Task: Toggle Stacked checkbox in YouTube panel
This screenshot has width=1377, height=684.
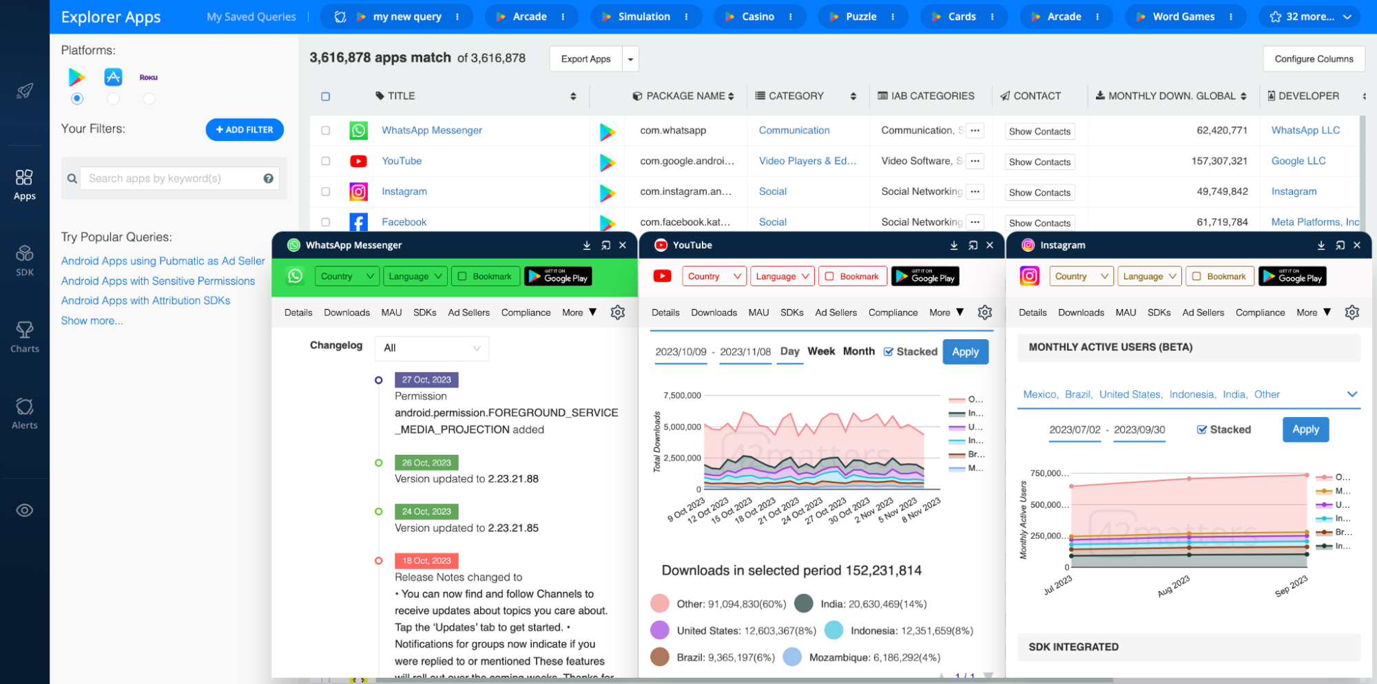Action: coord(889,352)
